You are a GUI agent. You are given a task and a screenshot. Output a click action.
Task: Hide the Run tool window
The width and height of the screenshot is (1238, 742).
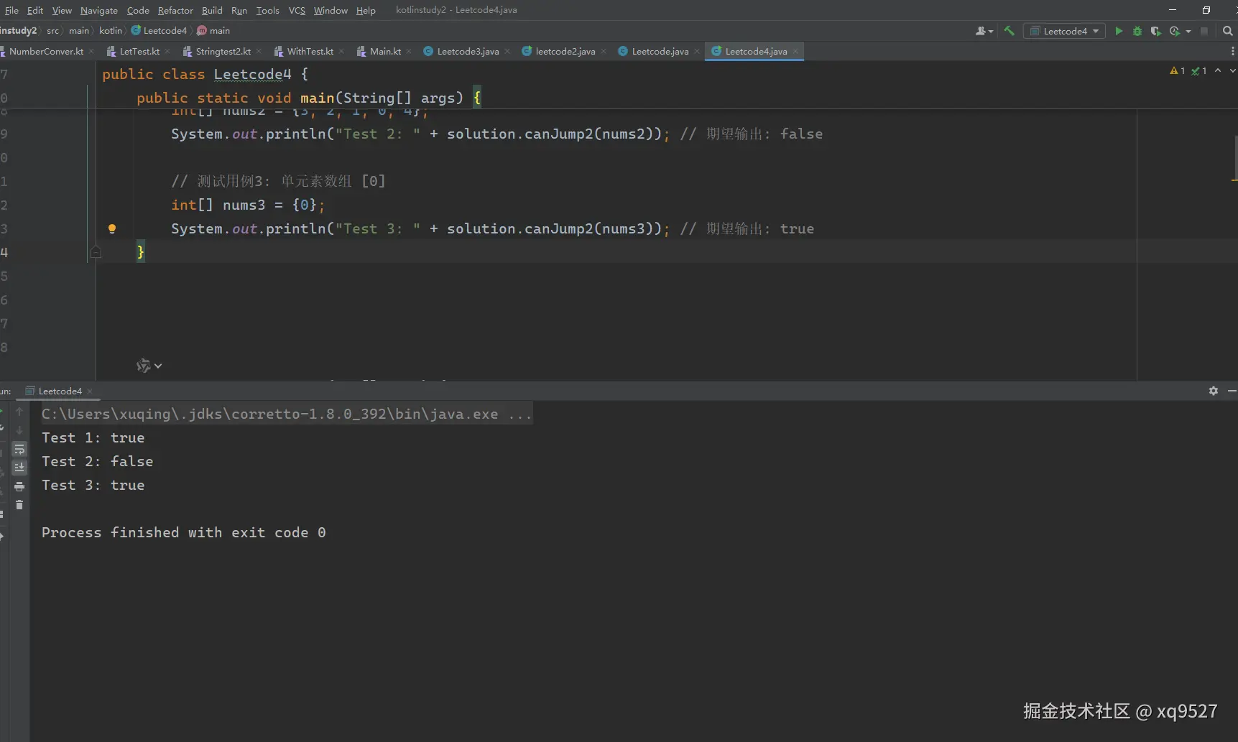(x=1232, y=391)
